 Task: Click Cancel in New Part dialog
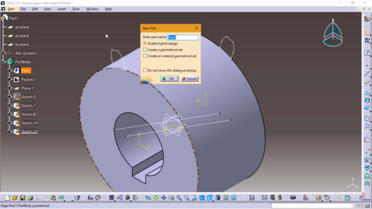[x=189, y=79]
